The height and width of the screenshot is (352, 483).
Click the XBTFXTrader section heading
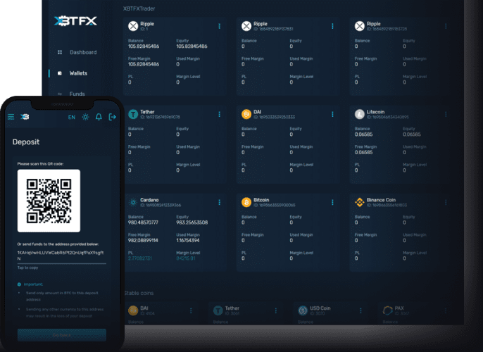[x=139, y=8]
